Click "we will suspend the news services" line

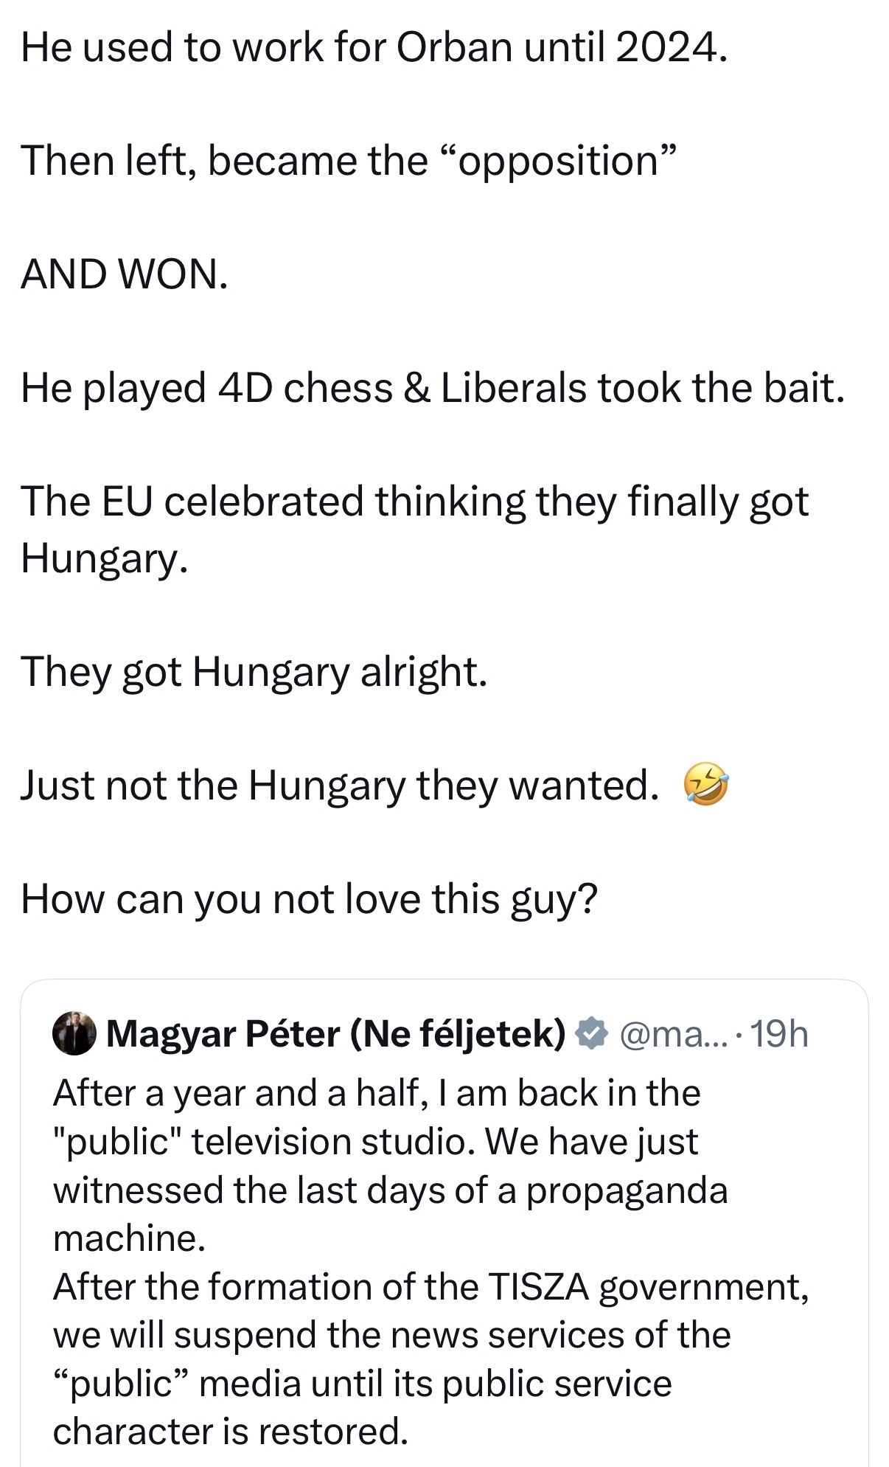(391, 1335)
